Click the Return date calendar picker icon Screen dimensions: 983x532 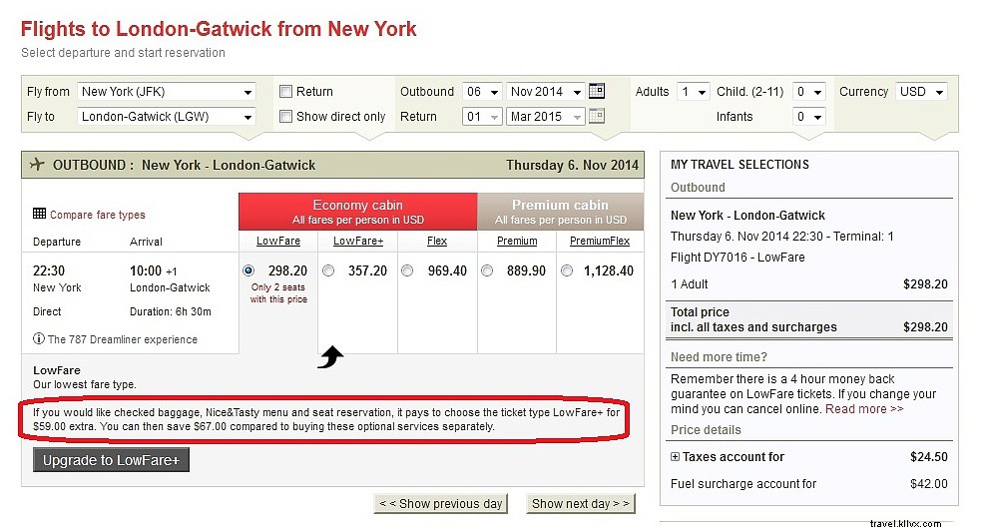coord(597,116)
